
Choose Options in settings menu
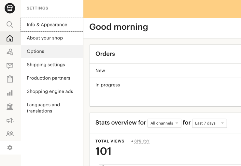35,52
